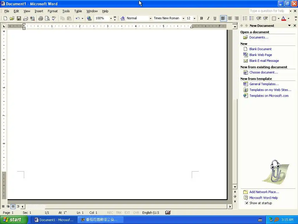Apply the red Font Color button
298x224 pixels.
(283, 18)
